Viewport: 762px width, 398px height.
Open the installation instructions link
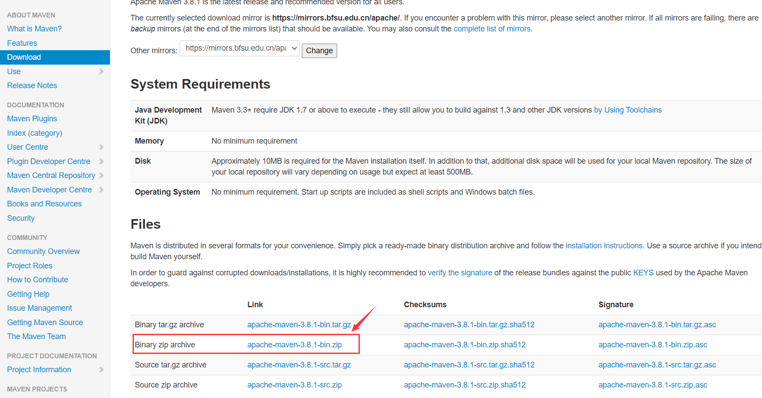click(604, 246)
